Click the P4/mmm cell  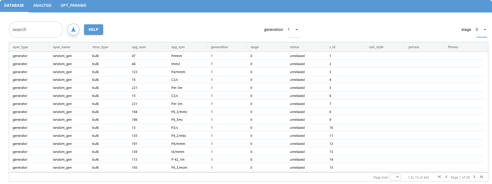188,72
